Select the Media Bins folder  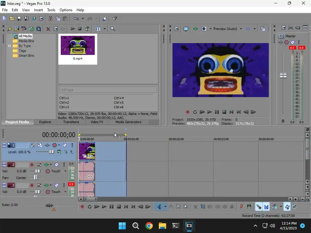[26, 41]
